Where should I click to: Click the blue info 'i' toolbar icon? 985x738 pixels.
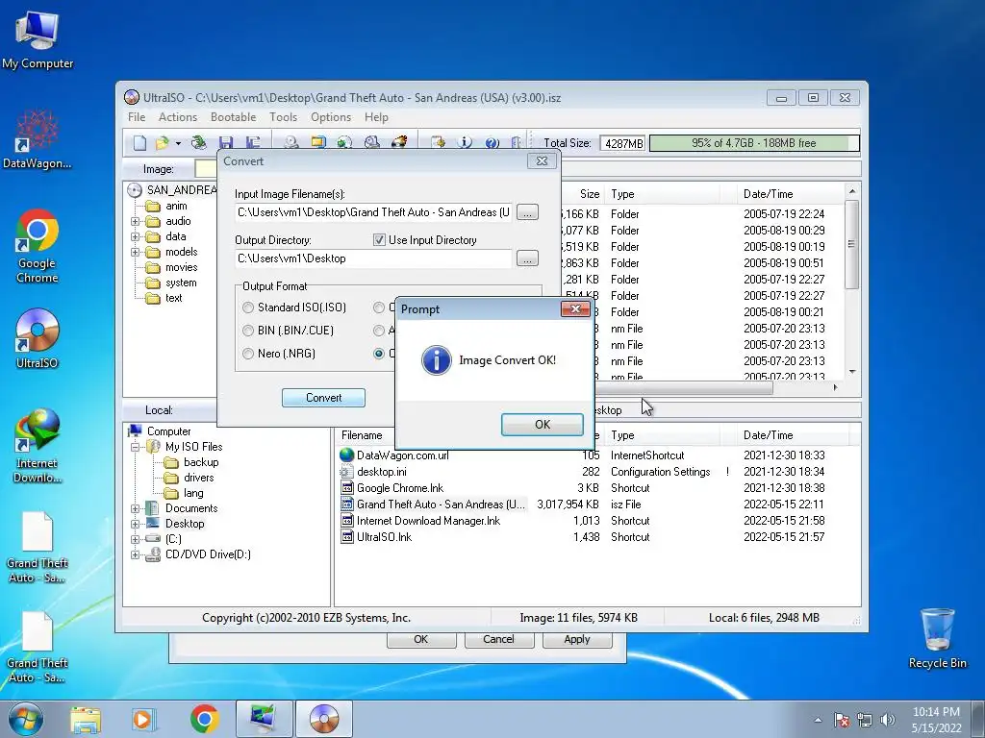click(465, 143)
